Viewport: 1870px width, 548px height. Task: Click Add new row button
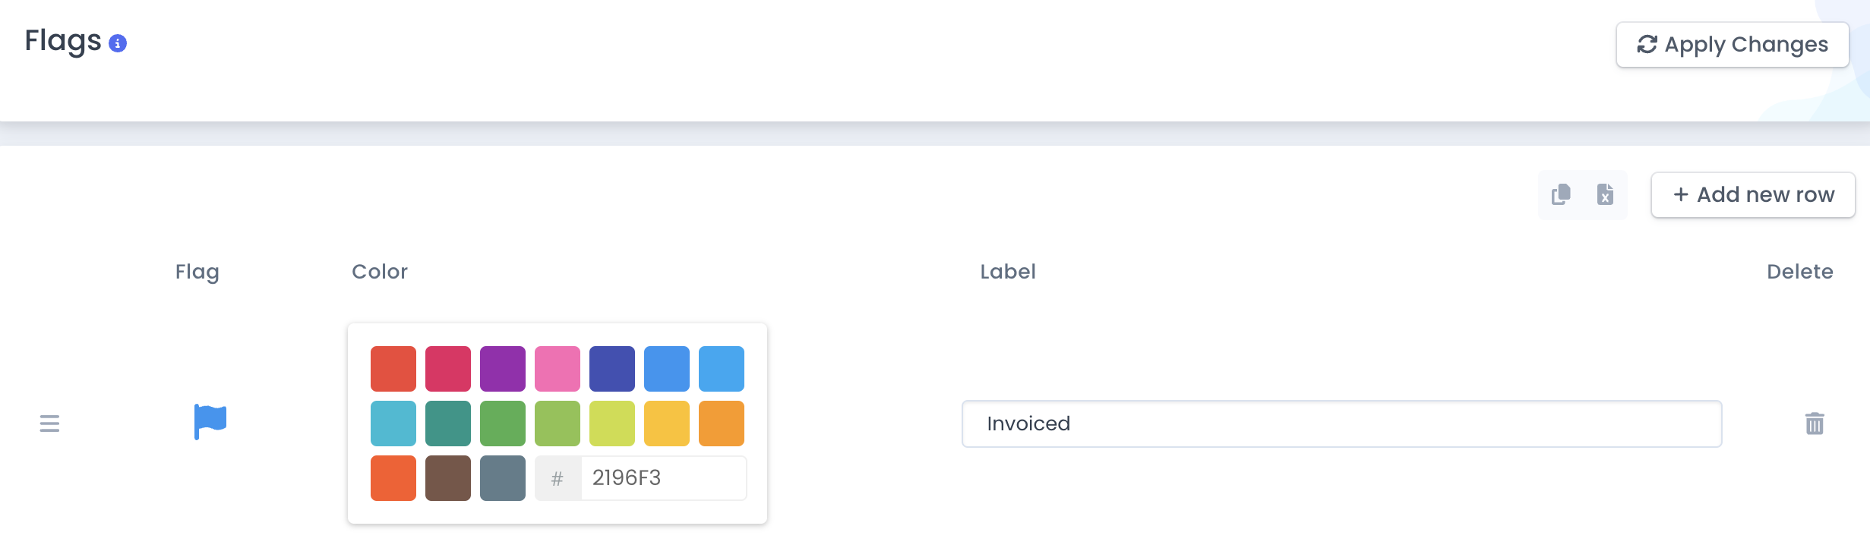tap(1753, 195)
